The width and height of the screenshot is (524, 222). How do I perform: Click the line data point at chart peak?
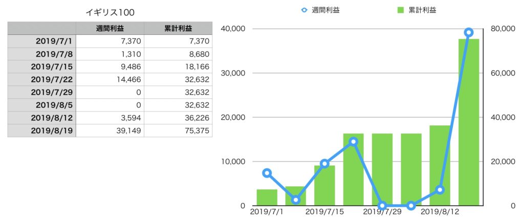click(x=469, y=32)
